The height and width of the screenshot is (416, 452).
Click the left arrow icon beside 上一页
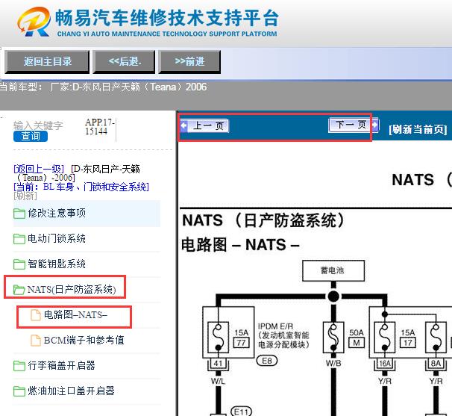pos(184,126)
